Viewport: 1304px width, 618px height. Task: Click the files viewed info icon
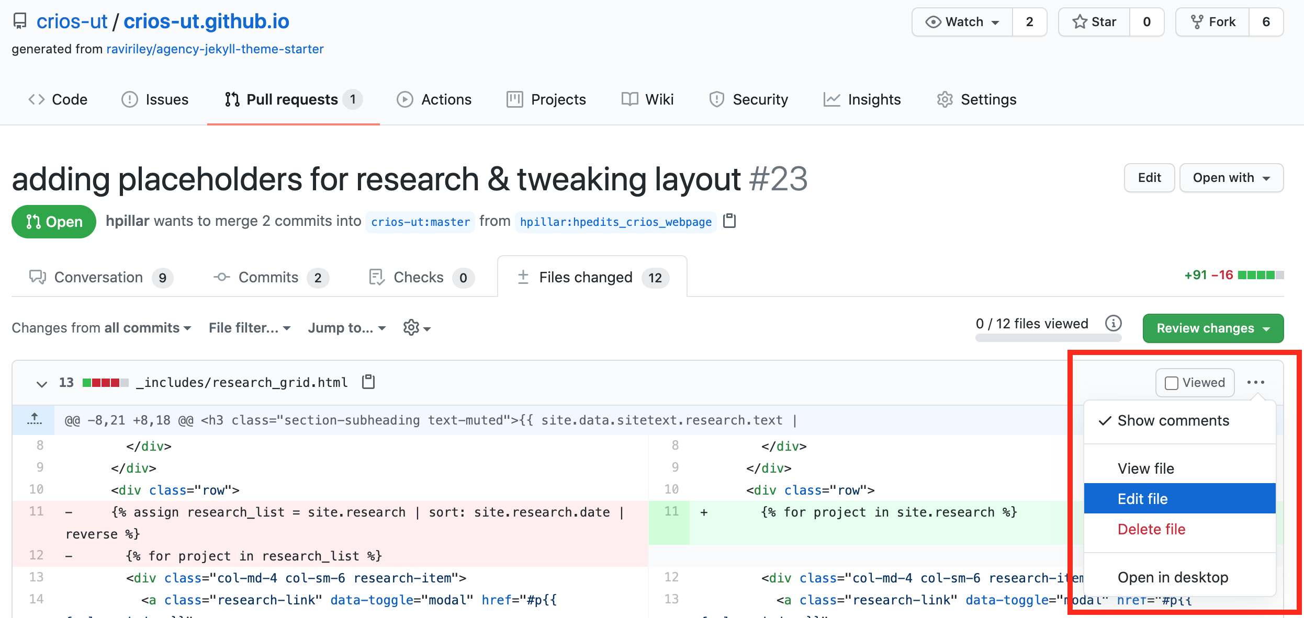click(1113, 324)
